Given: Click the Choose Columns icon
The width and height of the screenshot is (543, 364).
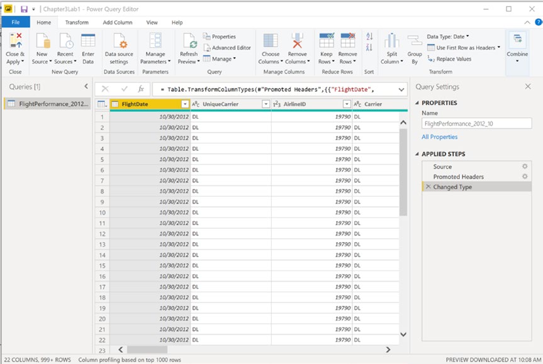Looking at the screenshot, I should pyautogui.click(x=271, y=40).
